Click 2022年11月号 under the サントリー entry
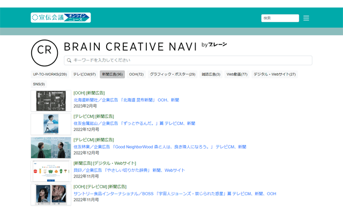Screen dimensions: 343x214 point(86,200)
